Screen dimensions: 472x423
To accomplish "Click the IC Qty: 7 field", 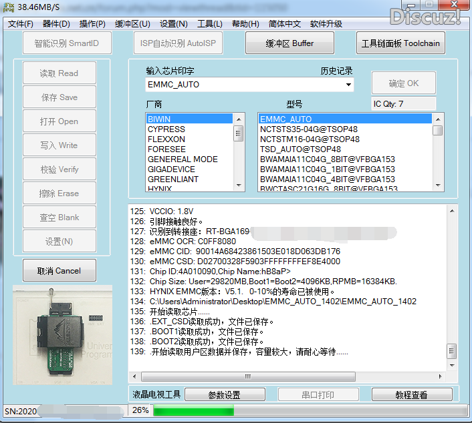I will coord(403,103).
